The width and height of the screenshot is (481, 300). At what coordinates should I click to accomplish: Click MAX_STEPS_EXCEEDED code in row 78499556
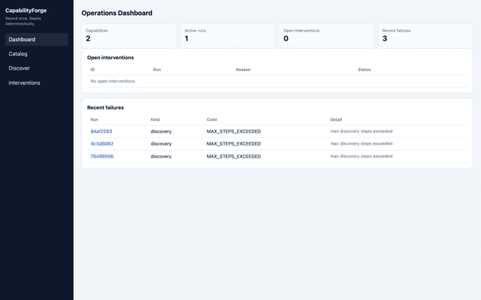[x=234, y=157]
